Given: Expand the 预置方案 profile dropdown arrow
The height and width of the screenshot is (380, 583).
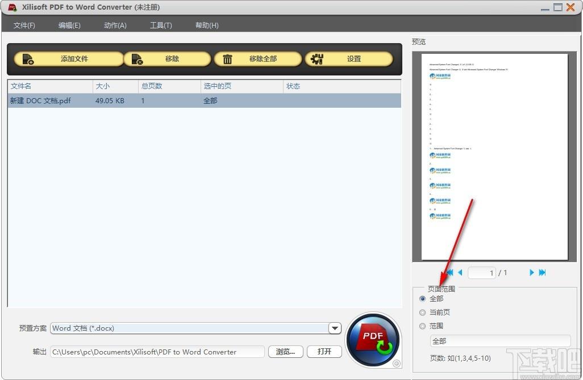Looking at the screenshot, I should 335,328.
